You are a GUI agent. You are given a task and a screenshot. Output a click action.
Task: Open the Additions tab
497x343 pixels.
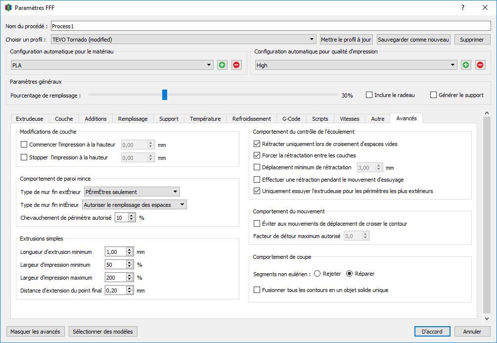(x=95, y=119)
